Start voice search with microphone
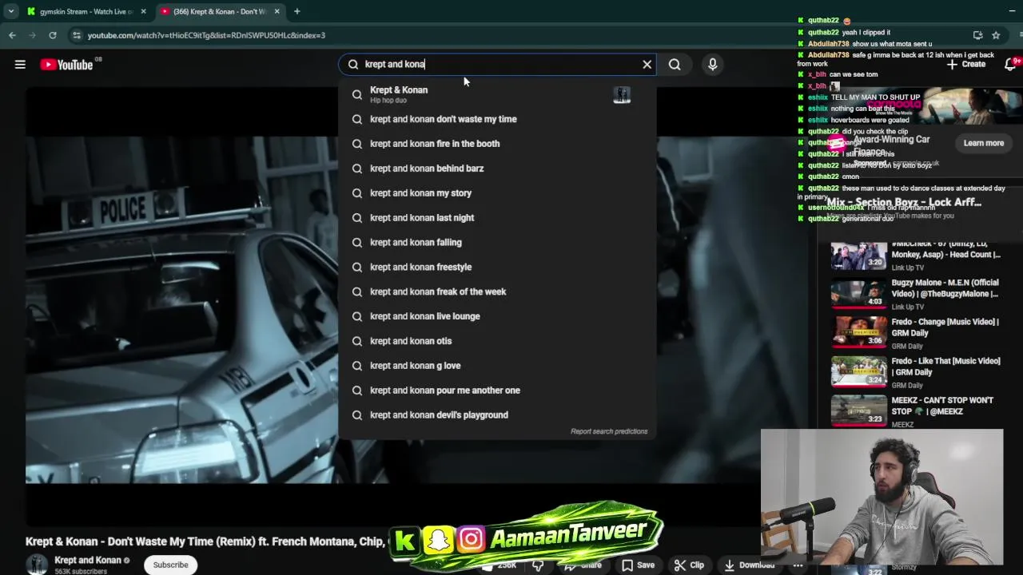1023x575 pixels. click(x=713, y=65)
